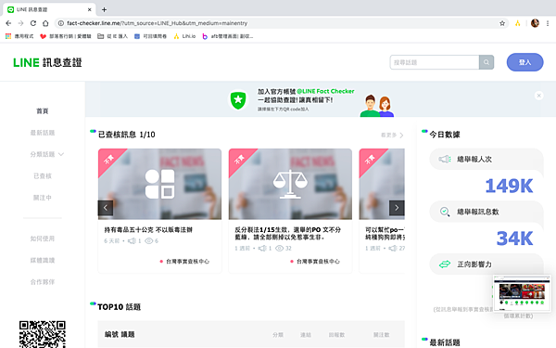Go to previous card with left carousel arrow

tap(106, 208)
